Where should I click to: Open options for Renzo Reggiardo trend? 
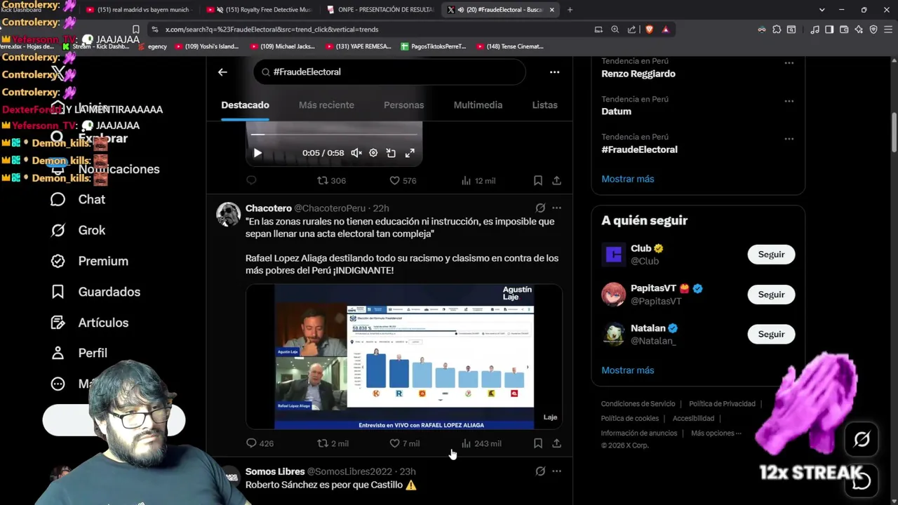pyautogui.click(x=789, y=63)
